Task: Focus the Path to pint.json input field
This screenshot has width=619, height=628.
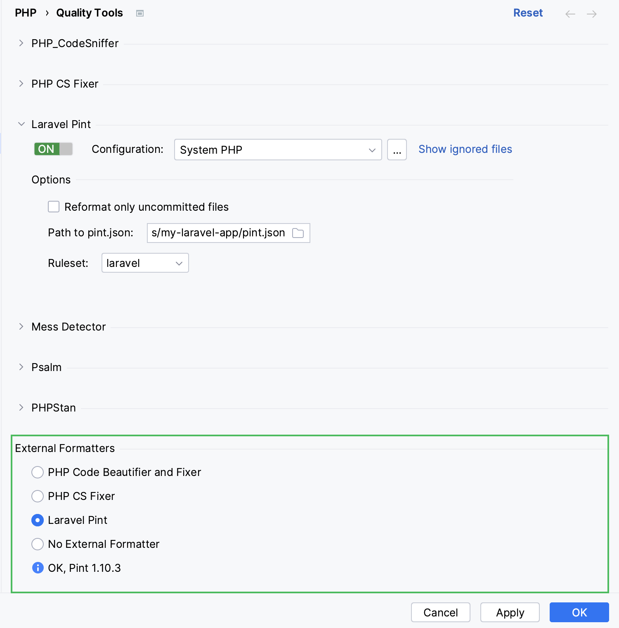Action: point(228,233)
